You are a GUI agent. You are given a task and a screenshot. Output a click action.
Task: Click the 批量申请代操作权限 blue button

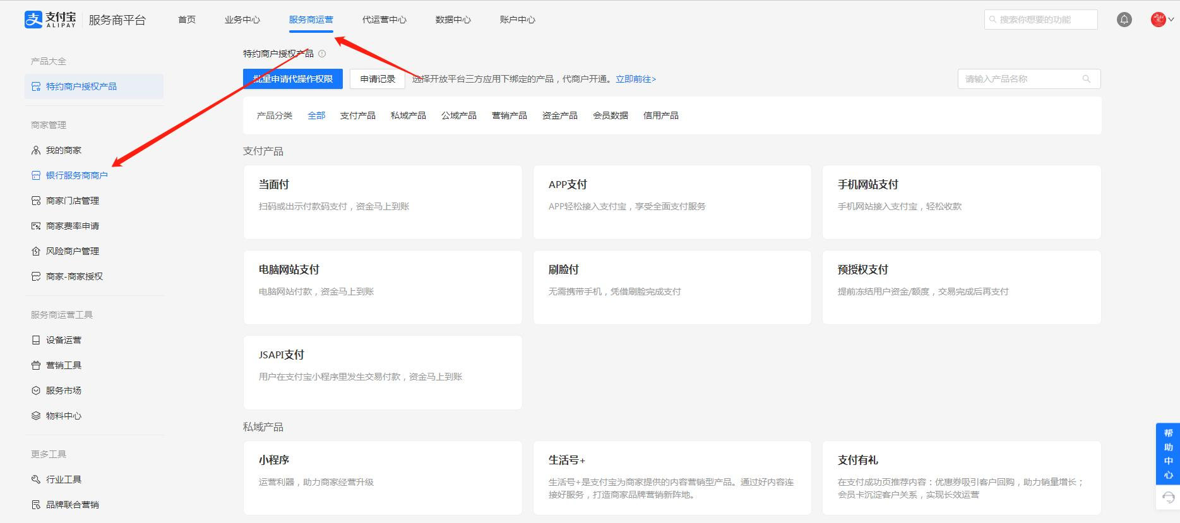coord(293,79)
